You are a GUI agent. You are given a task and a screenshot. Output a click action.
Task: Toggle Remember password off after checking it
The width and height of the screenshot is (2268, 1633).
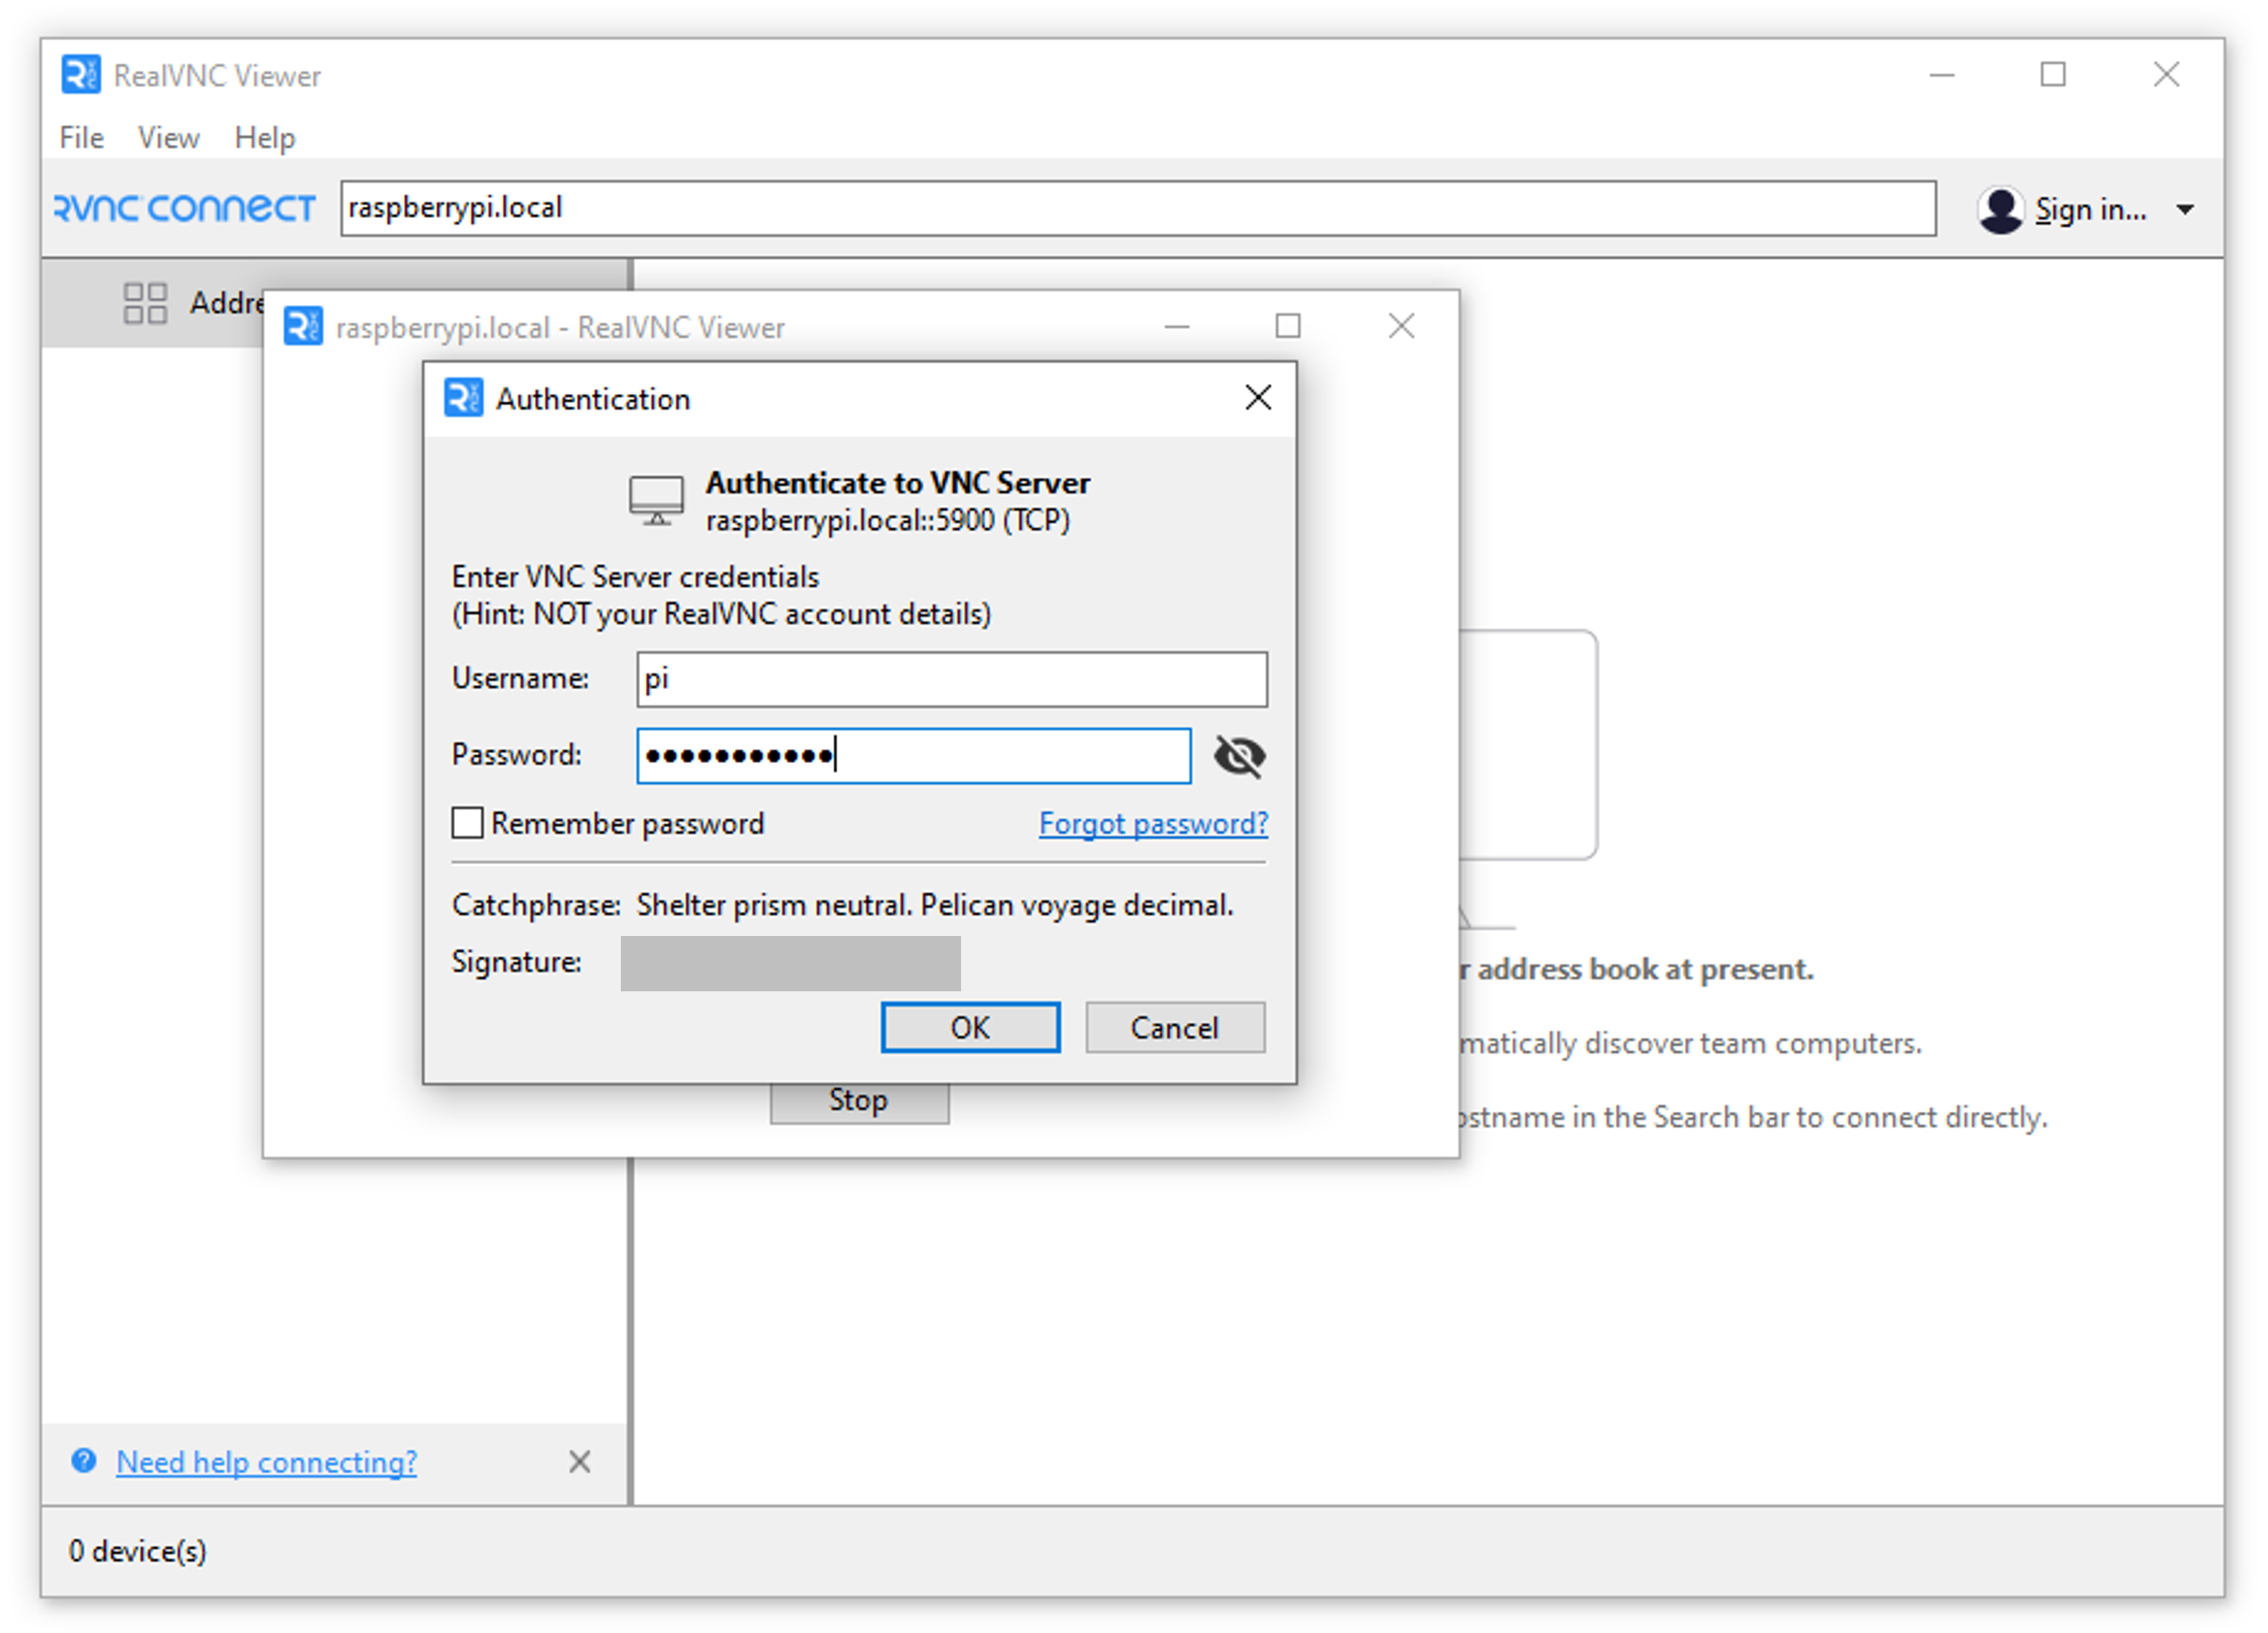(467, 822)
